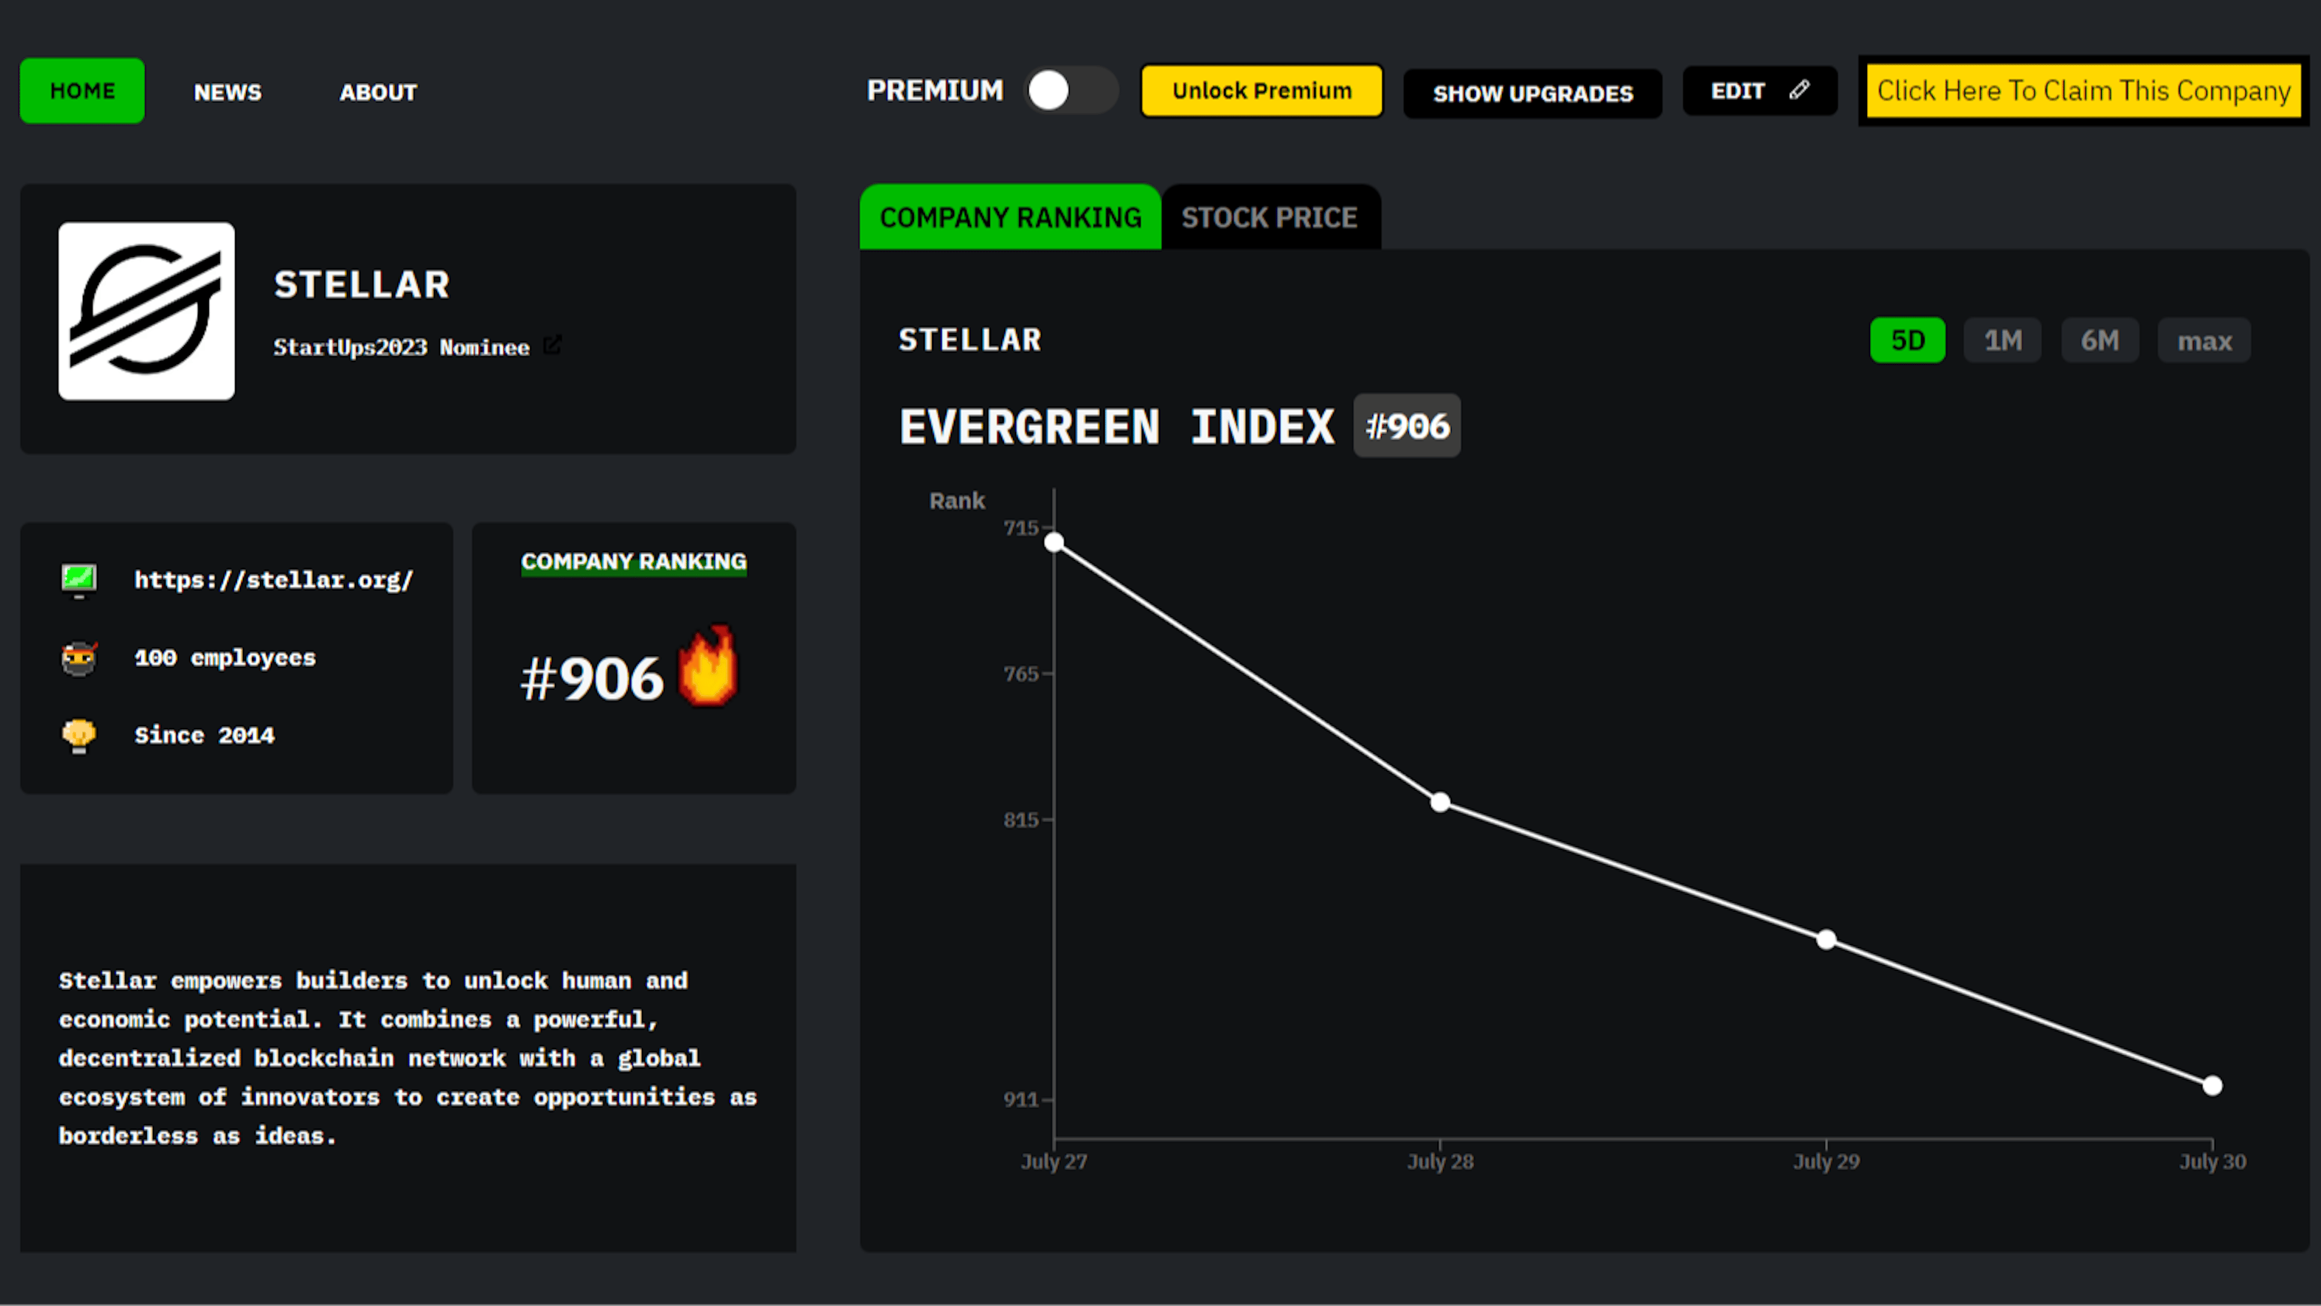2321x1306 pixels.
Task: Click the pencil icon on the EDIT button
Action: pos(1798,89)
